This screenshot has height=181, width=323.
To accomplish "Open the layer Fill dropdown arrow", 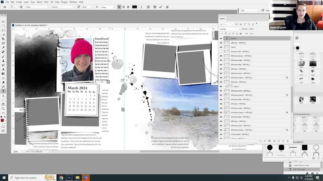I will [256, 33].
